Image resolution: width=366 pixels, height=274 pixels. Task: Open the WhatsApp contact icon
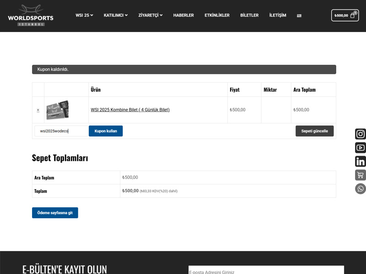[361, 189]
